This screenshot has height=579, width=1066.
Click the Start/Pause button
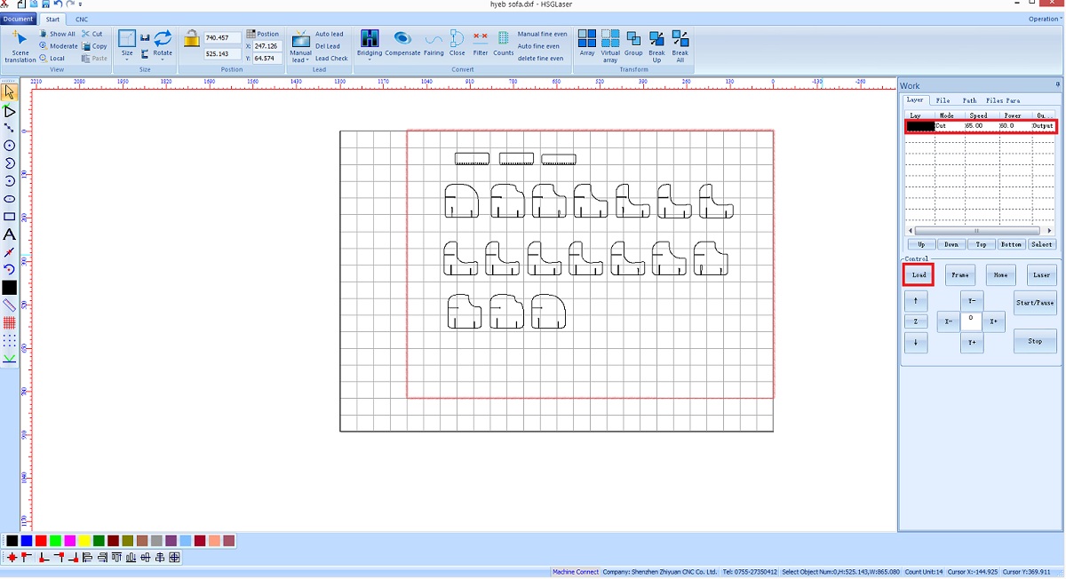pos(1035,303)
